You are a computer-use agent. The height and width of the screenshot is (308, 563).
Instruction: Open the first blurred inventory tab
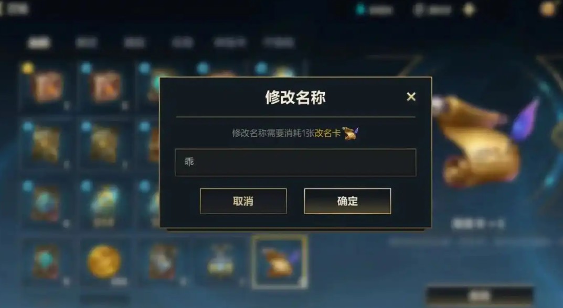point(39,42)
